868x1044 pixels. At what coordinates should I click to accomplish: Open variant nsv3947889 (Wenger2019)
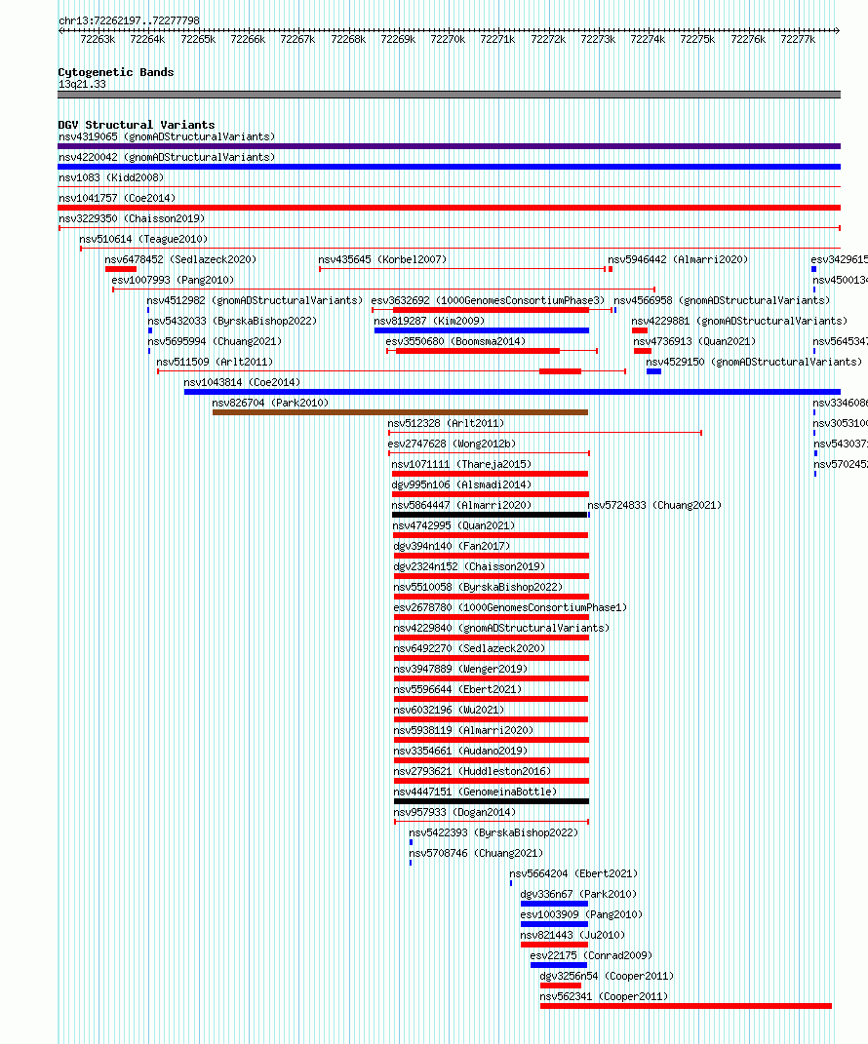[460, 669]
